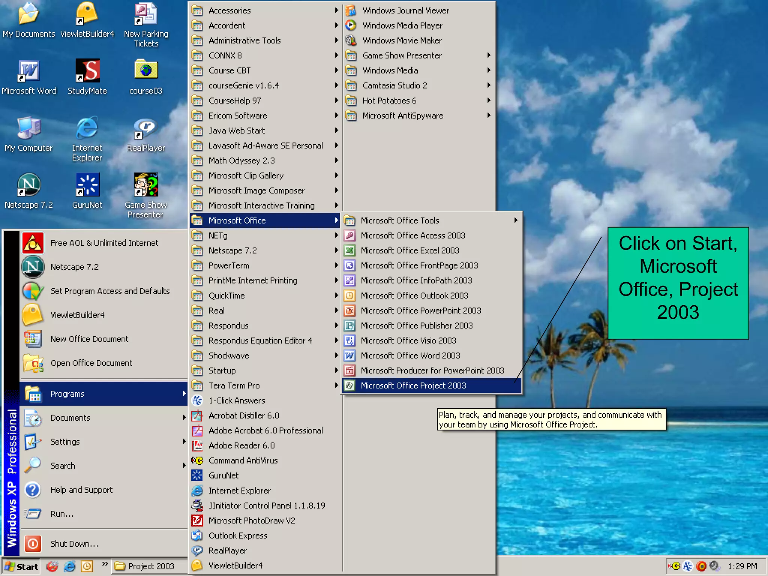768x576 pixels.
Task: Click the Windows Journal Viewer icon
Action: (351, 10)
